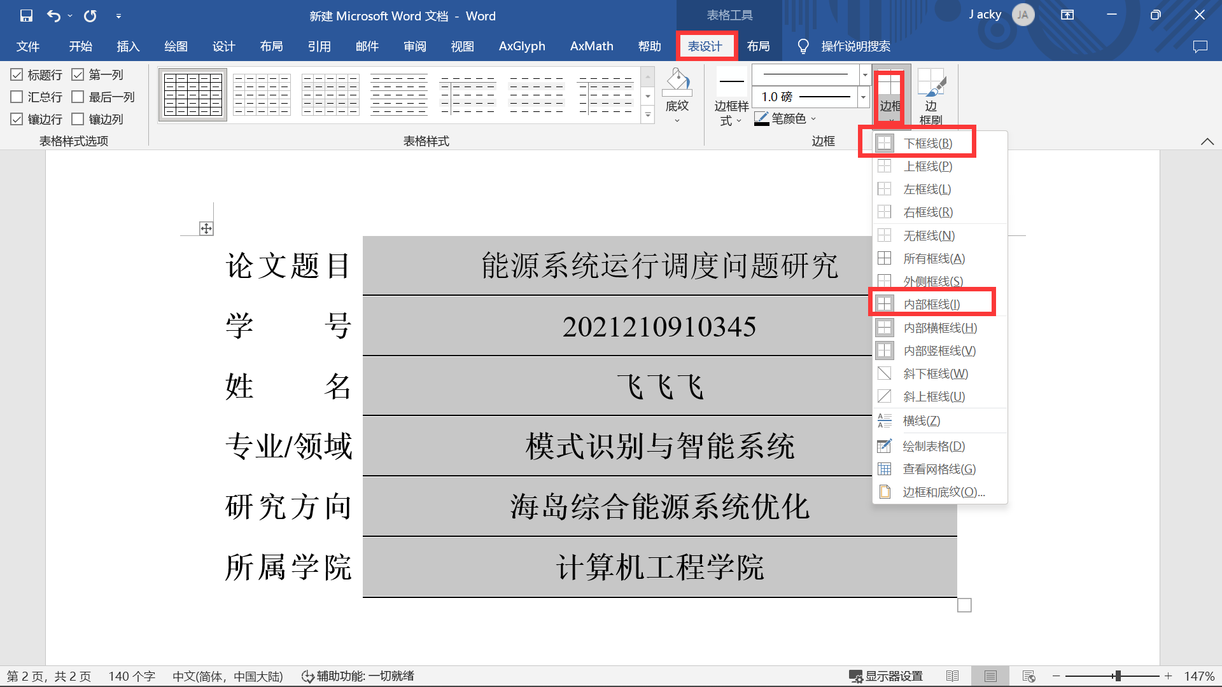This screenshot has width=1222, height=687.
Task: Enable the Total Row (汇总行) checkbox
Action: pos(17,97)
